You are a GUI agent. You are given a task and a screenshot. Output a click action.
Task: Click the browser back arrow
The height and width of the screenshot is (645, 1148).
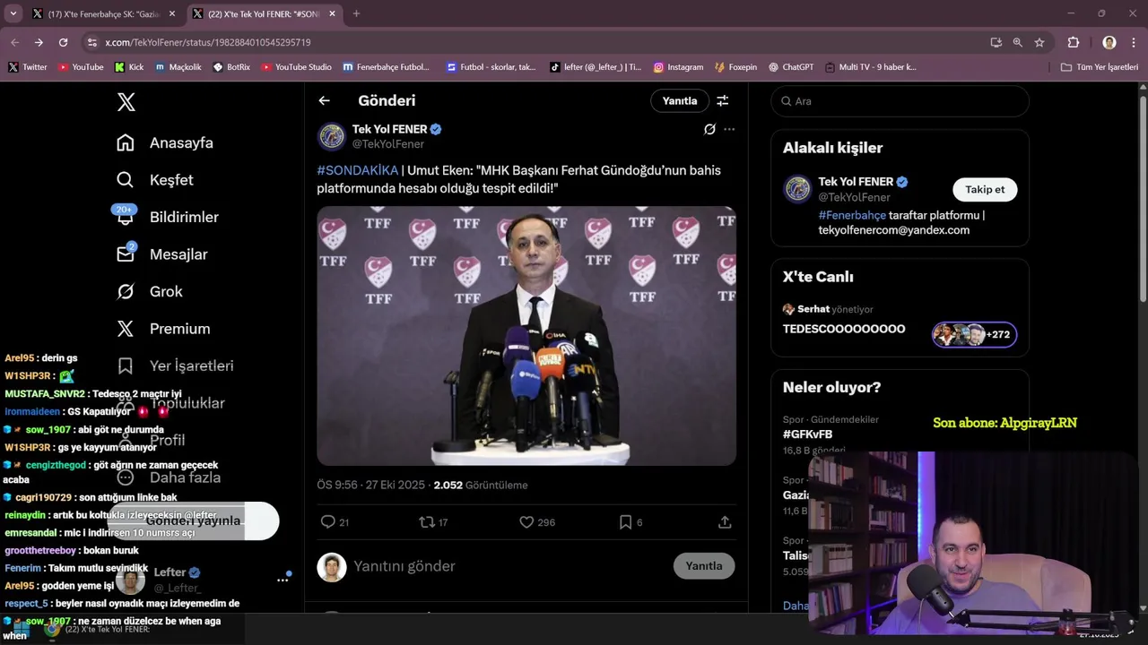click(x=14, y=42)
